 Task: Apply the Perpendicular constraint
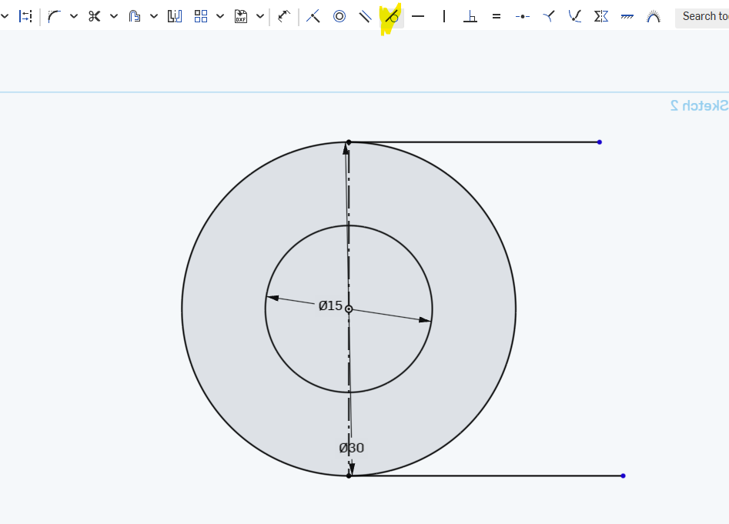click(470, 16)
